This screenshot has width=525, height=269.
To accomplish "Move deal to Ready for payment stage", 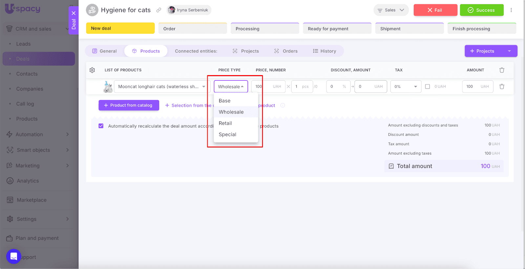I will (x=337, y=29).
